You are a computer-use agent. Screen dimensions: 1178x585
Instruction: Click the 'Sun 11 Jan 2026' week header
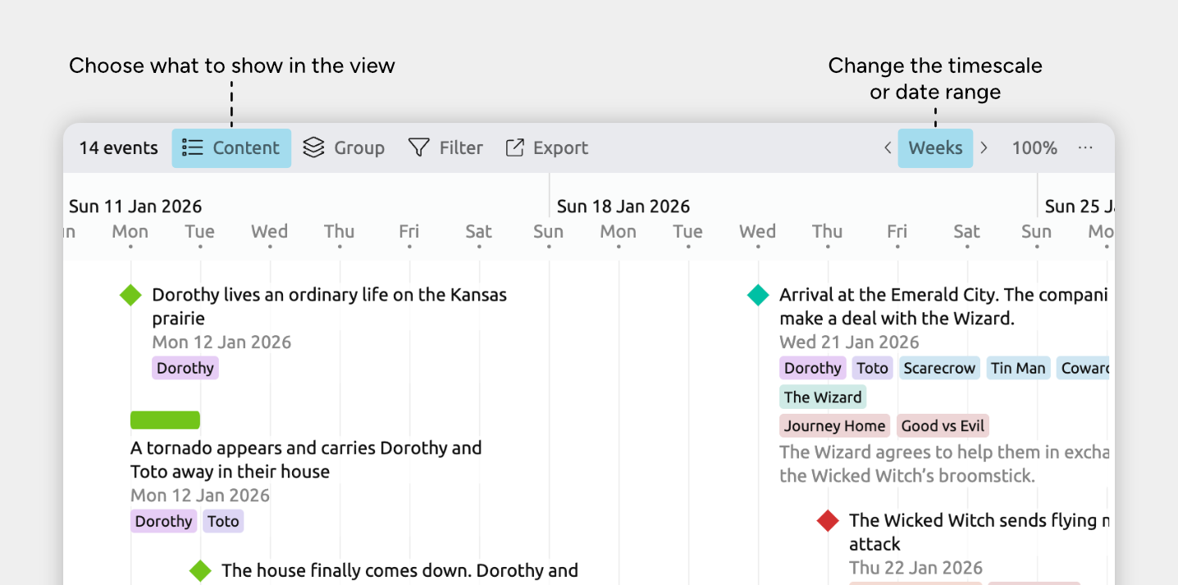pyautogui.click(x=135, y=206)
